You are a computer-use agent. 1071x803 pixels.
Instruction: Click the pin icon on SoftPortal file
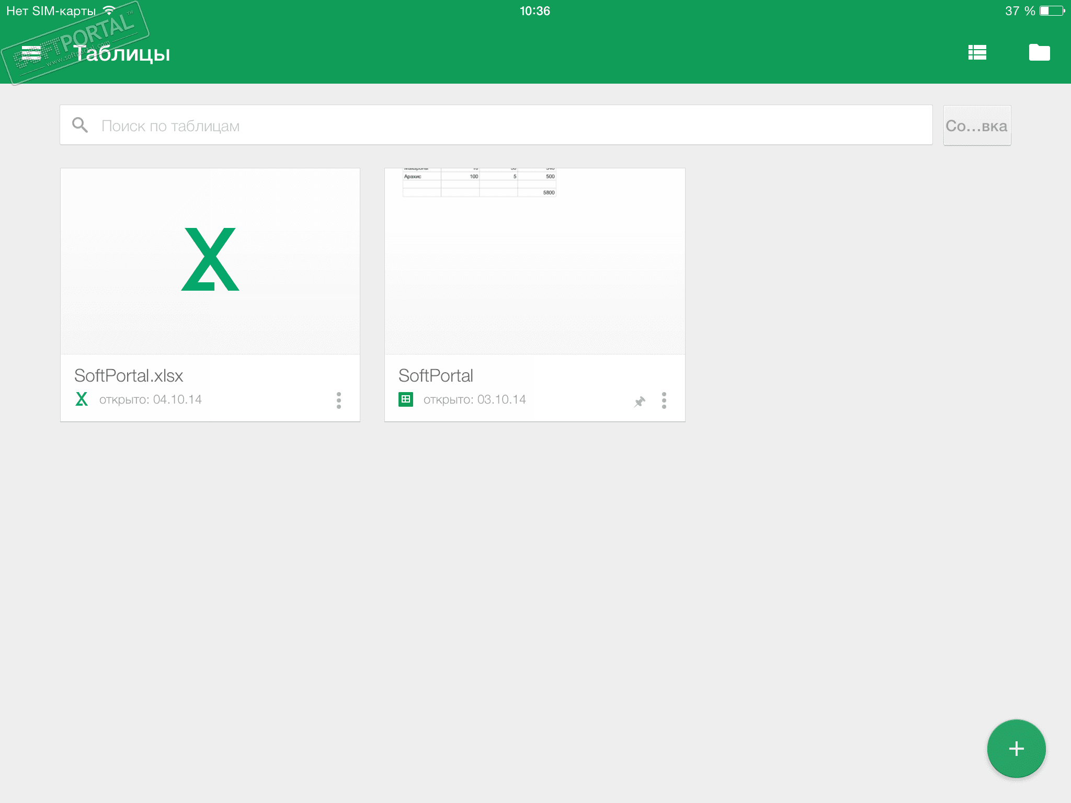click(640, 400)
